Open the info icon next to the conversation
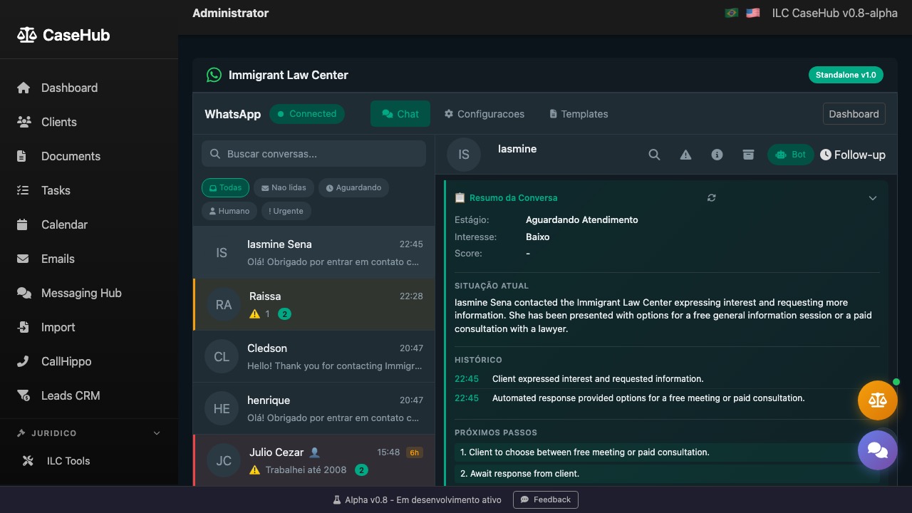 [x=717, y=155]
